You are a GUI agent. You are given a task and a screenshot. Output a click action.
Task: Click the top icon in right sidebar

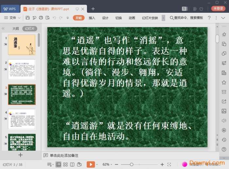pos(224,34)
